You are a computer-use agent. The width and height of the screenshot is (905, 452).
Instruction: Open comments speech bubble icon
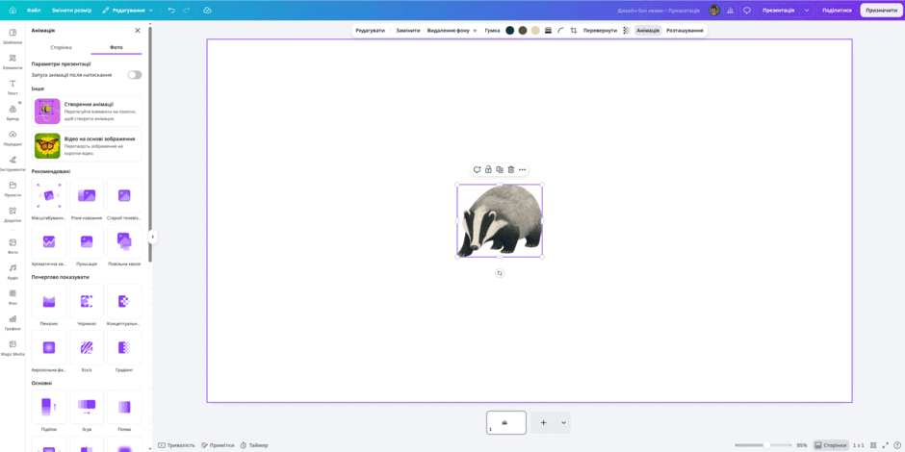point(747,11)
